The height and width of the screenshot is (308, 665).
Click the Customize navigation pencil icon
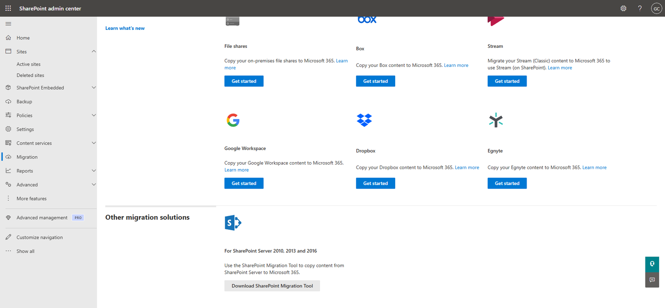tap(8, 237)
